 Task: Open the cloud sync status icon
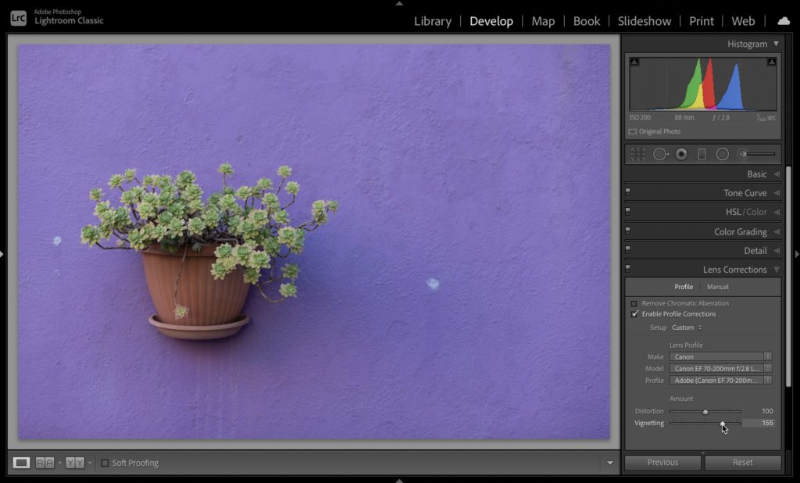click(x=784, y=21)
